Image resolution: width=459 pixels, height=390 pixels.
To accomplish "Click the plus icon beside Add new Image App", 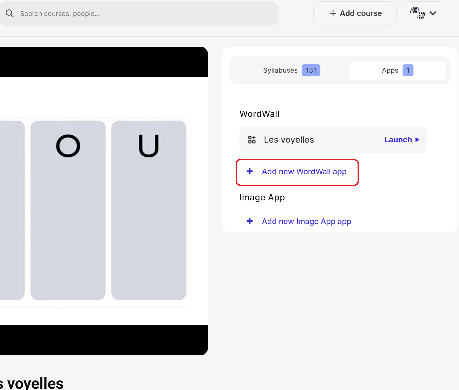I will pos(250,221).
